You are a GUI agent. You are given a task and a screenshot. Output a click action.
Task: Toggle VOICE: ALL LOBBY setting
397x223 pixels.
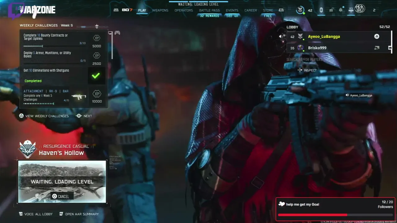tap(36, 214)
